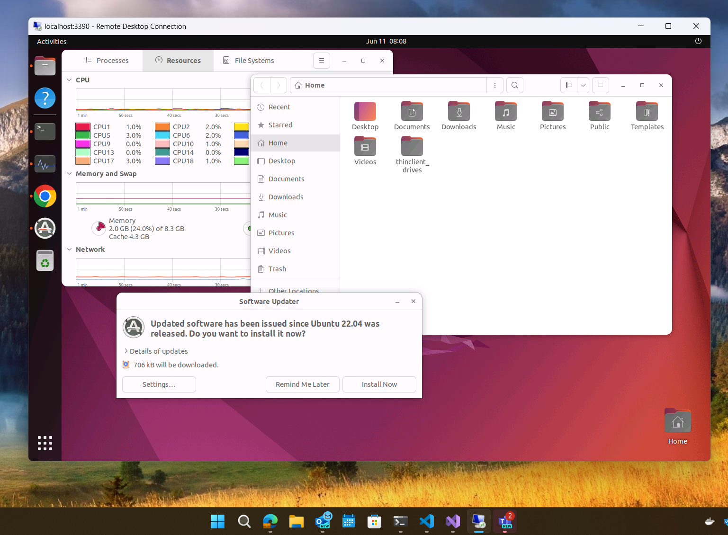728x535 pixels.
Task: Collapse the CPU section
Action: point(70,80)
